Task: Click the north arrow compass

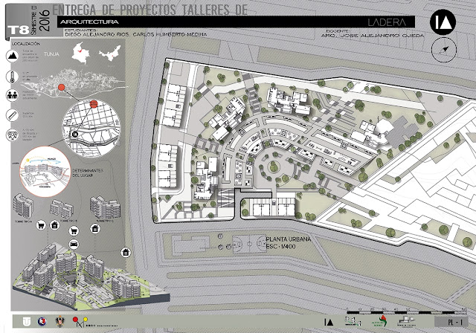Action: click(444, 50)
